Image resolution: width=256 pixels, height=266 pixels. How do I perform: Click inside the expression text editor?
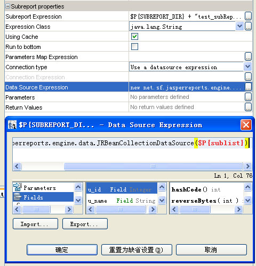132,150
